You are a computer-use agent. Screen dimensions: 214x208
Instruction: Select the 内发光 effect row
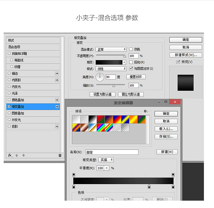(33, 87)
